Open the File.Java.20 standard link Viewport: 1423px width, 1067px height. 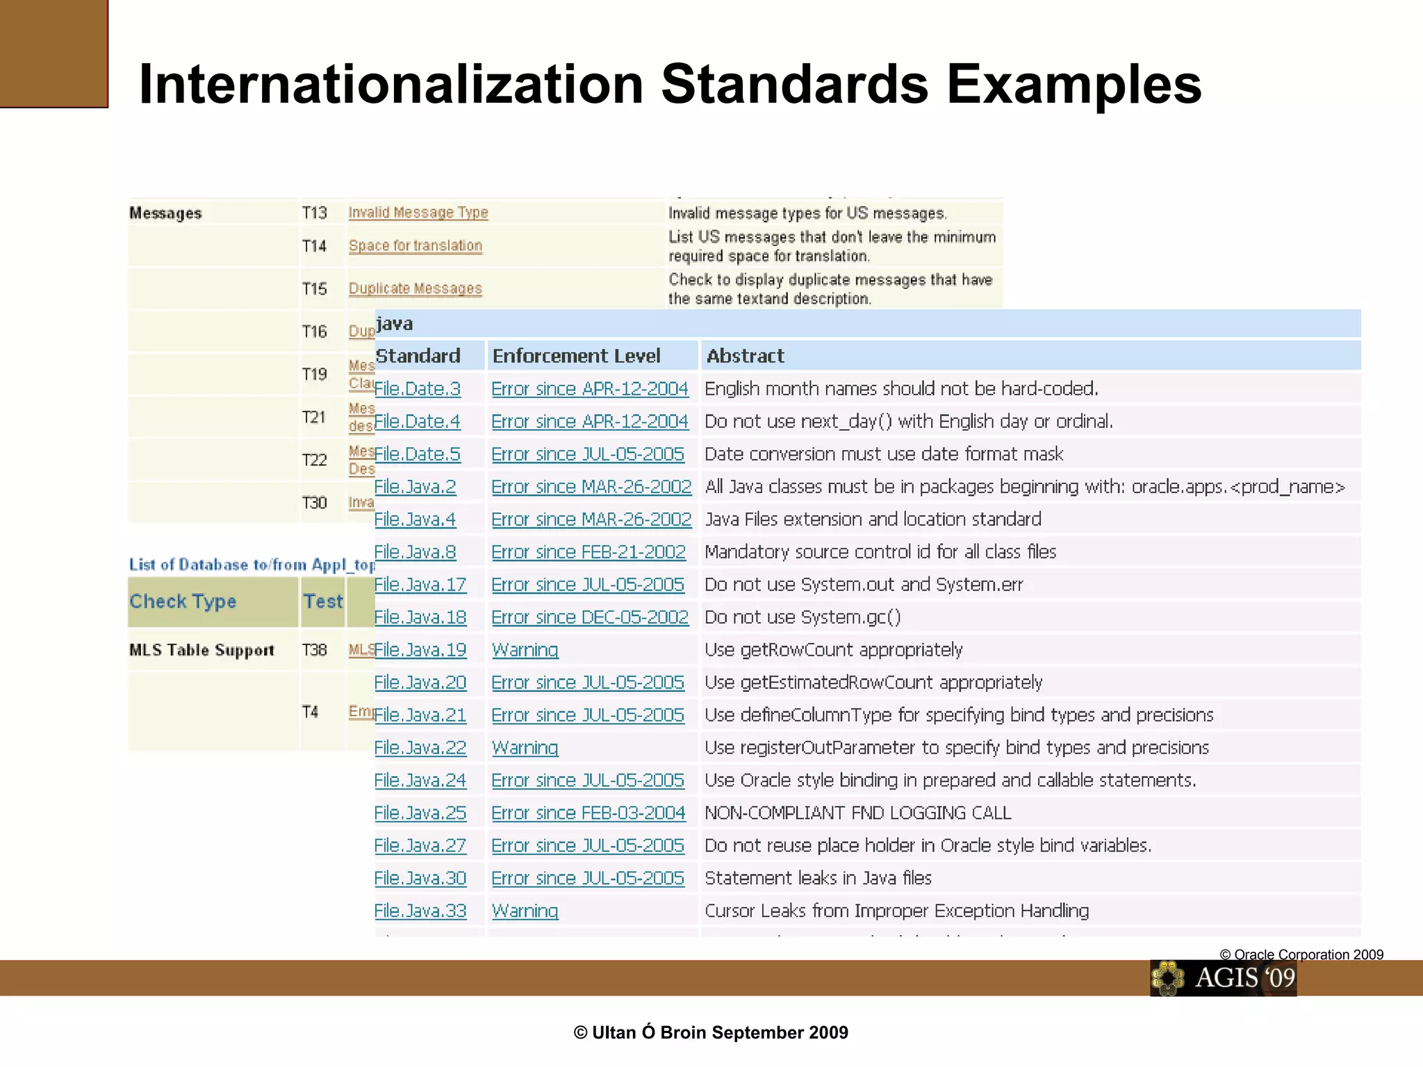(420, 682)
